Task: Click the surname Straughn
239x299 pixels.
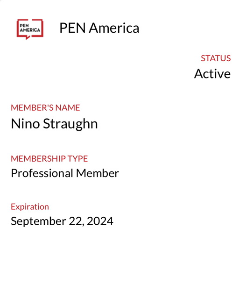Action: tap(70, 124)
